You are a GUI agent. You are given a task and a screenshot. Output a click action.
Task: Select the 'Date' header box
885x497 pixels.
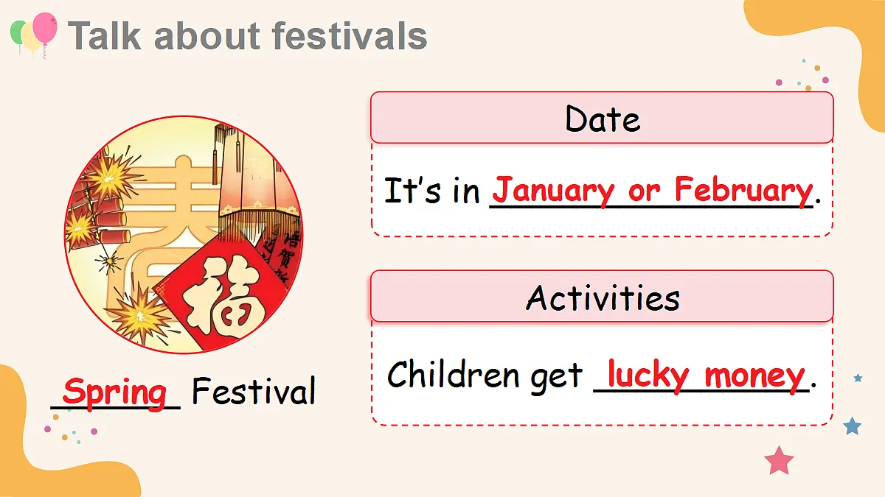pyautogui.click(x=602, y=117)
